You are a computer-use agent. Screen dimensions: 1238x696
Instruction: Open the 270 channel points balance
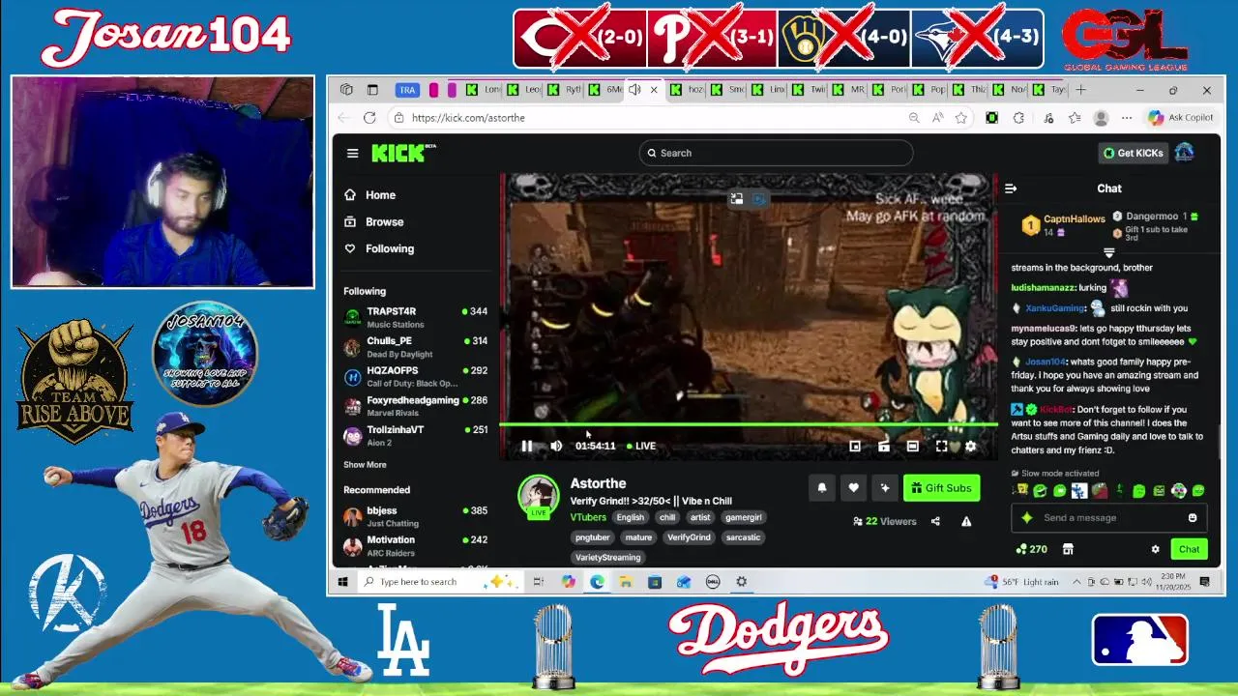[1031, 549]
